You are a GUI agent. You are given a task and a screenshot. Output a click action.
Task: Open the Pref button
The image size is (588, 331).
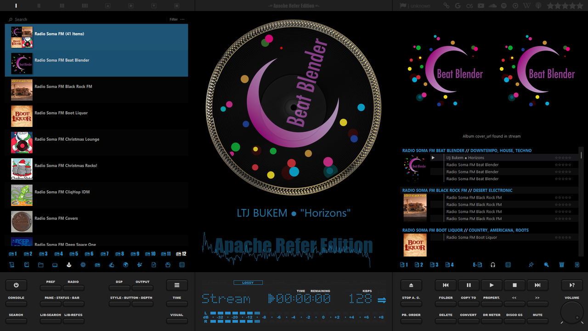tap(51, 287)
